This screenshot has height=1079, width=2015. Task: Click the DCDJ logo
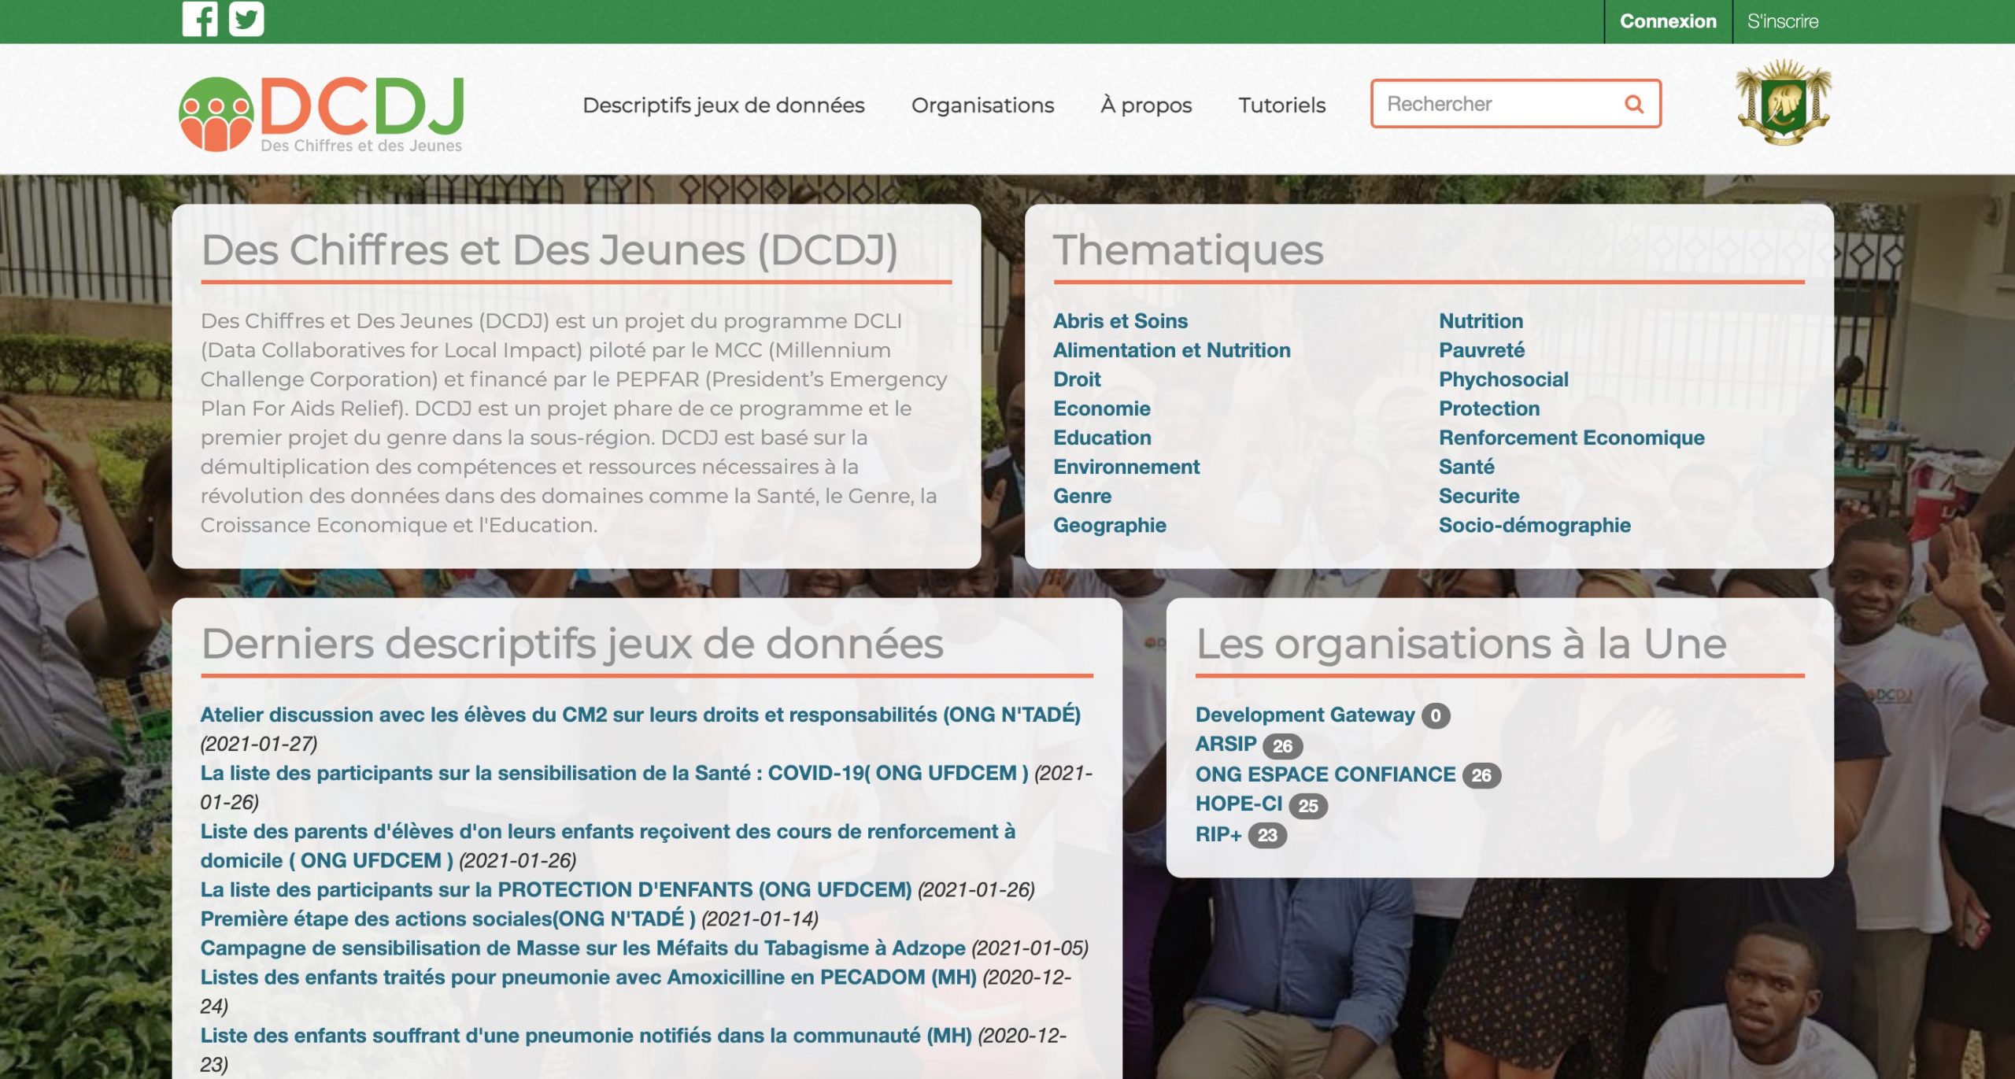[x=323, y=112]
